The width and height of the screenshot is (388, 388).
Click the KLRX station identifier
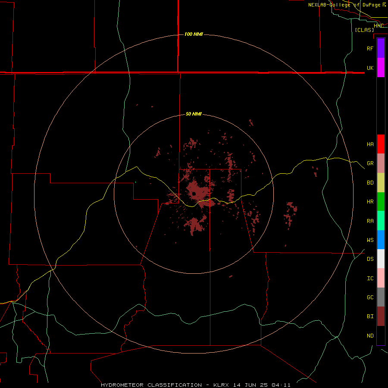pyautogui.click(x=221, y=385)
